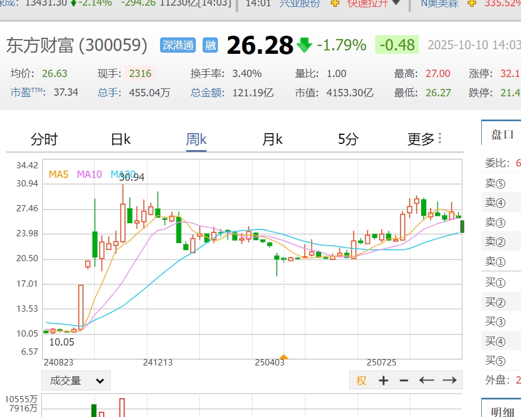The height and width of the screenshot is (417, 521).
Task: Click the 市盈TTM label
Action: pyautogui.click(x=28, y=92)
